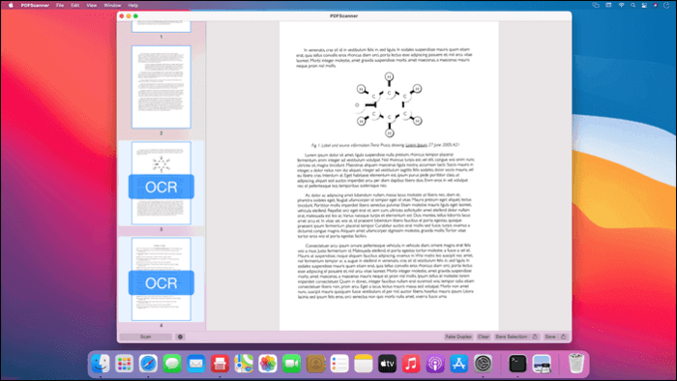The width and height of the screenshot is (677, 381).
Task: Click the Fake Duplex button
Action: tap(458, 337)
